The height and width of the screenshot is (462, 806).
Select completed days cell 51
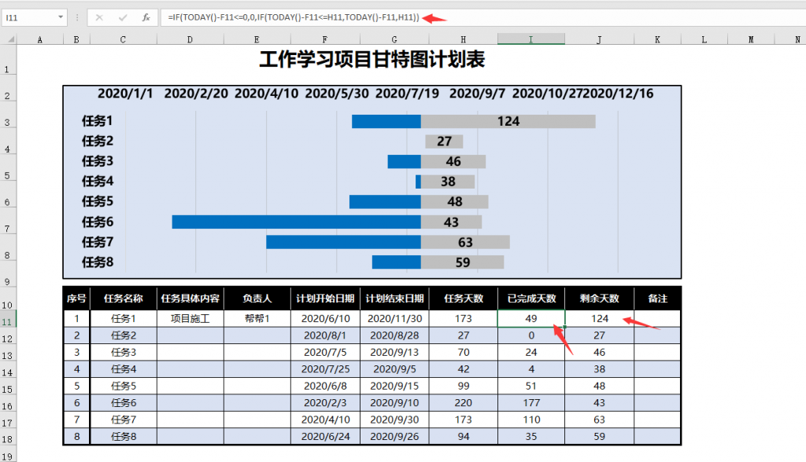[531, 386]
